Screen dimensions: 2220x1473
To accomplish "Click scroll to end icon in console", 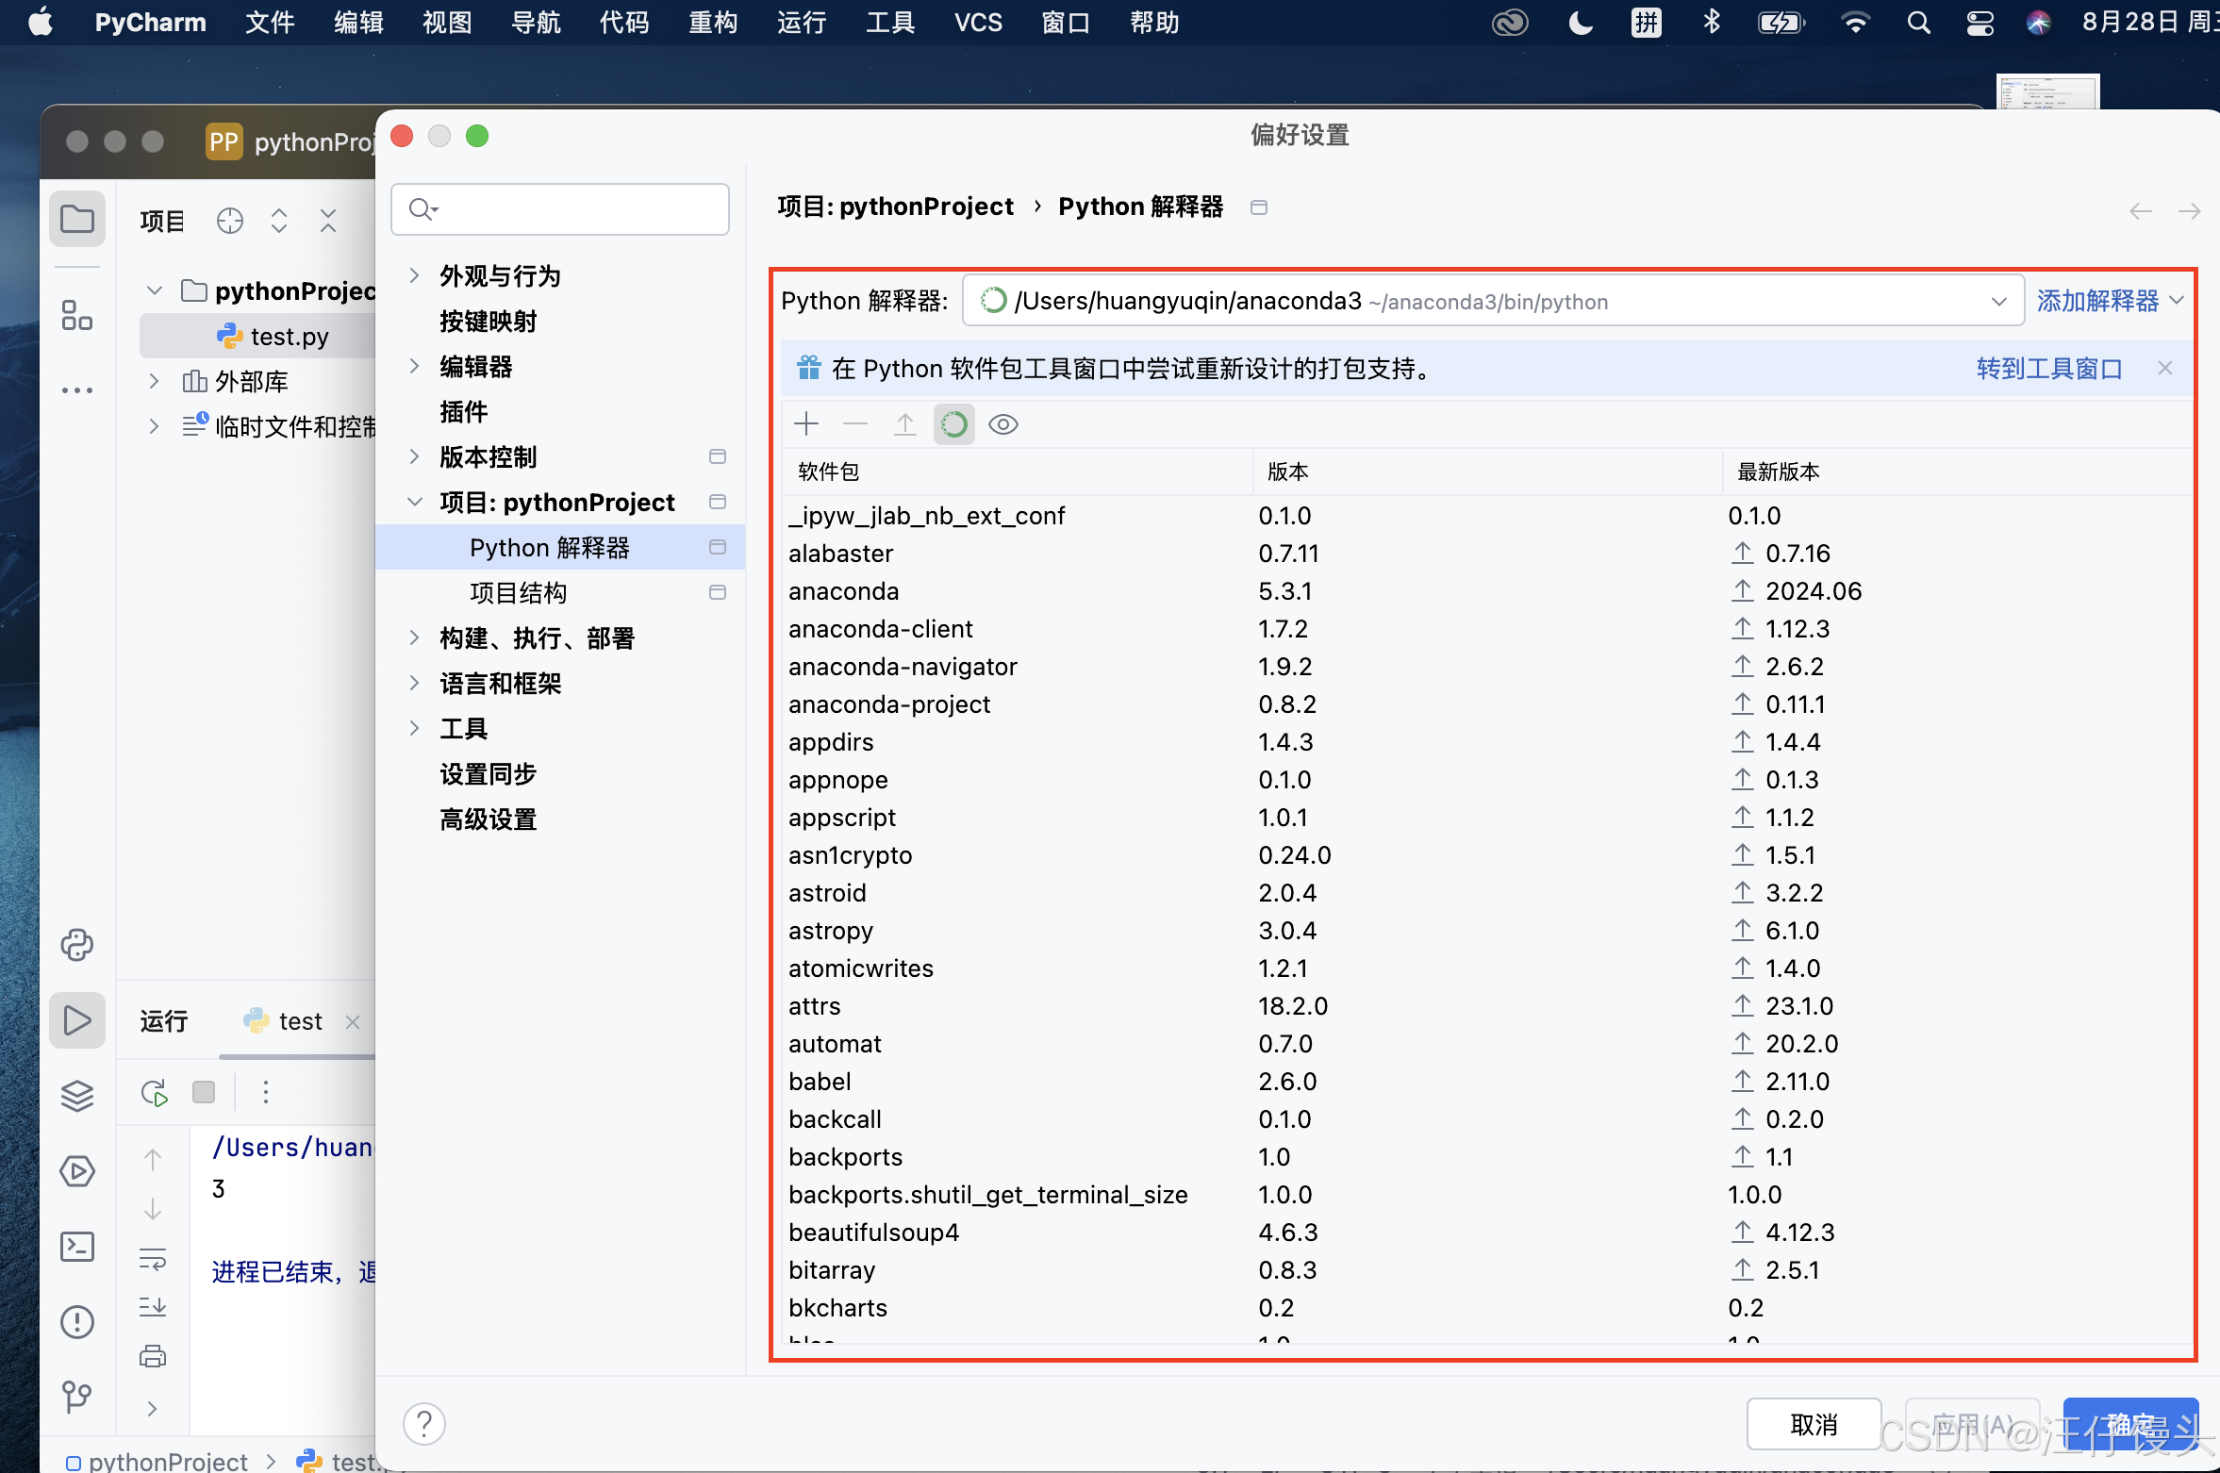I will click(153, 1307).
